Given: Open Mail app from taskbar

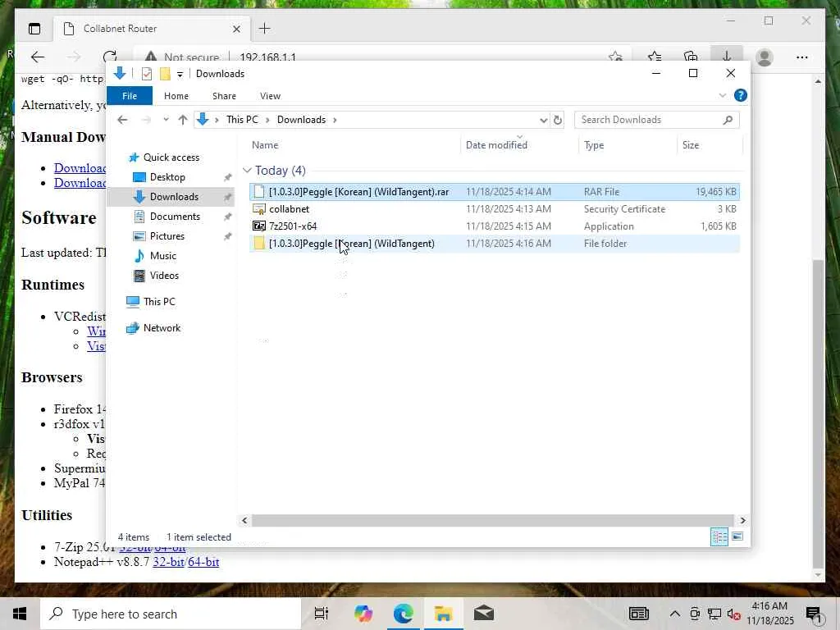Looking at the screenshot, I should coord(483,614).
